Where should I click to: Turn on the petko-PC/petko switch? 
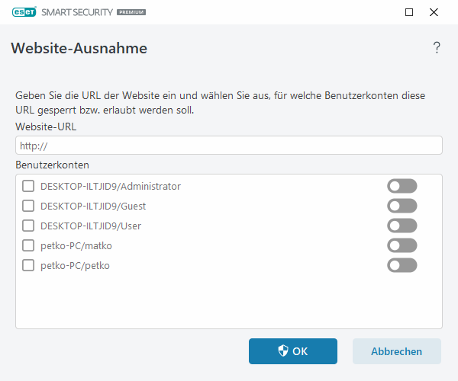pos(402,265)
